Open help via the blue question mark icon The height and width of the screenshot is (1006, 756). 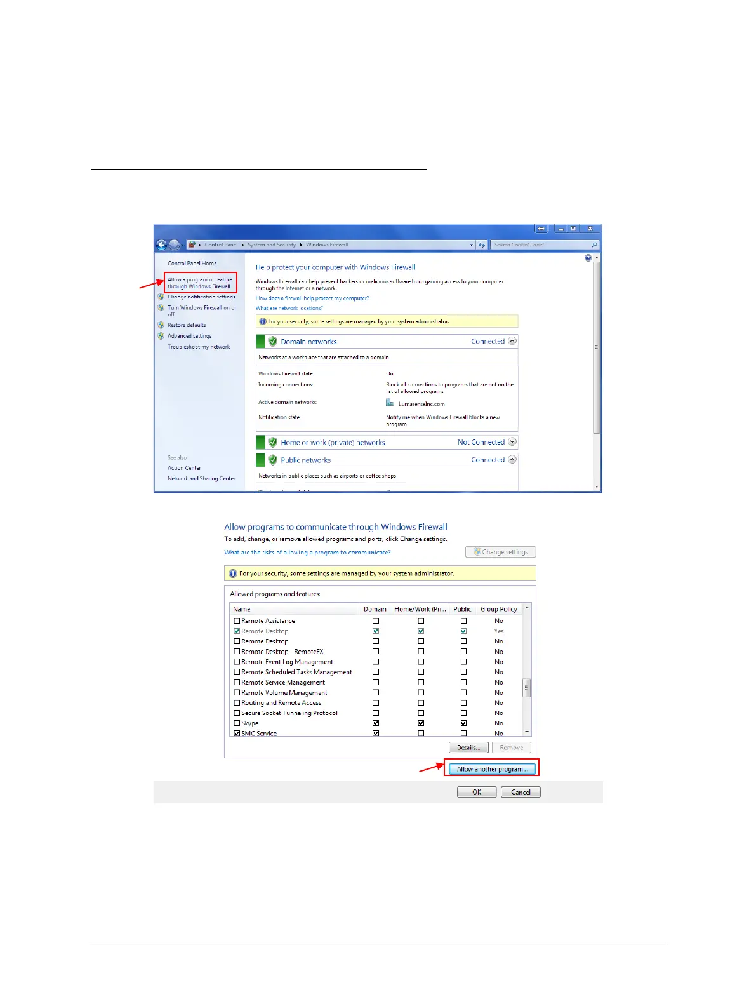pos(588,258)
